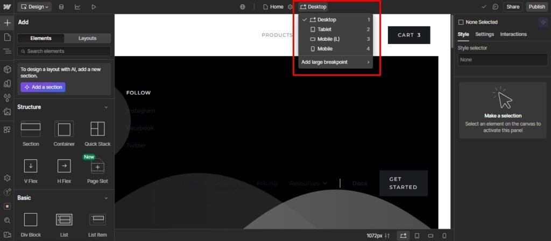Select mobile landscape icon in bottom bar
Image resolution: width=551 pixels, height=241 pixels.
pyautogui.click(x=430, y=236)
